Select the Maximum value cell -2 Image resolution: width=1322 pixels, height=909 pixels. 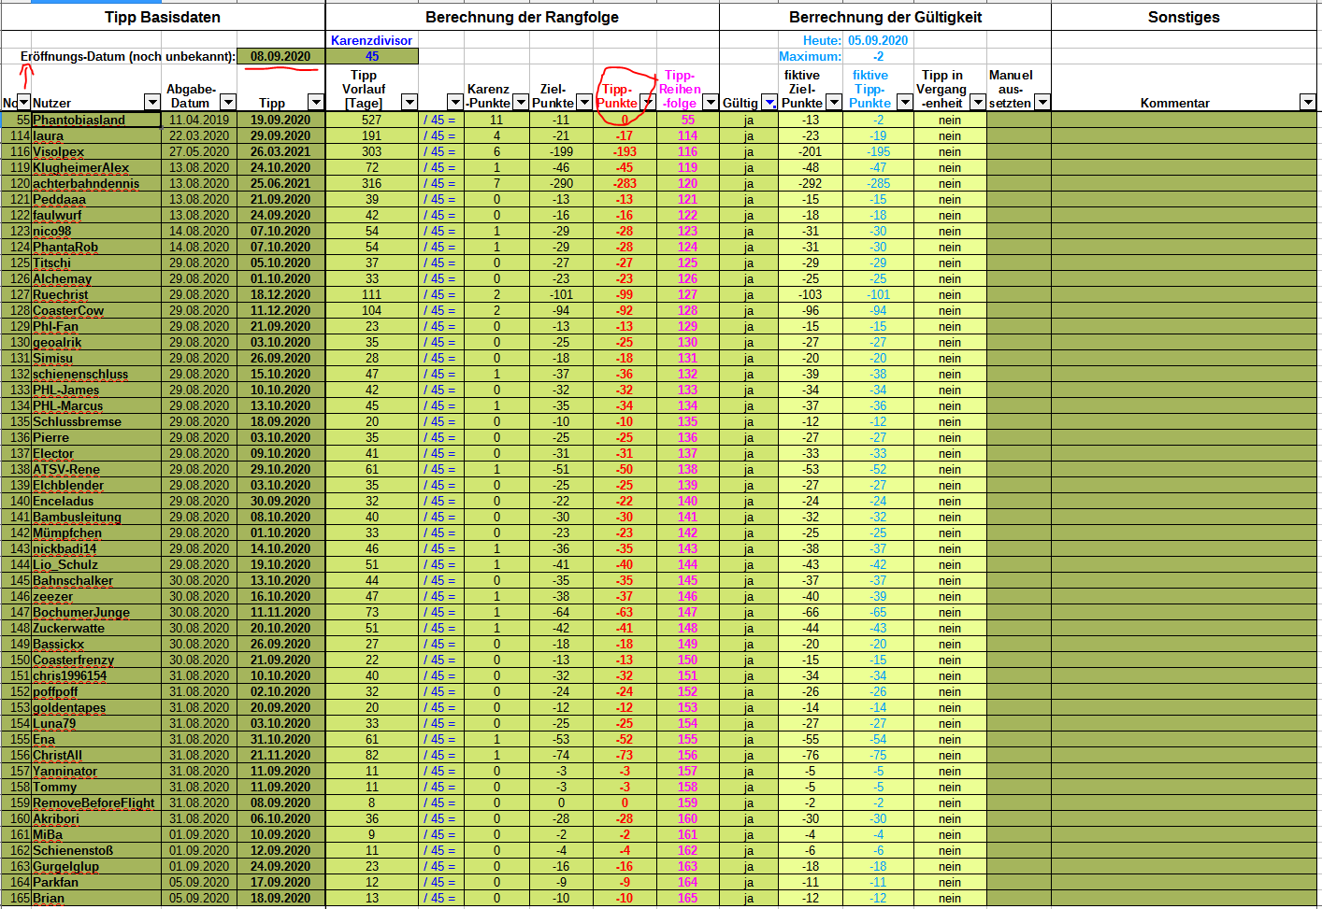click(x=878, y=56)
